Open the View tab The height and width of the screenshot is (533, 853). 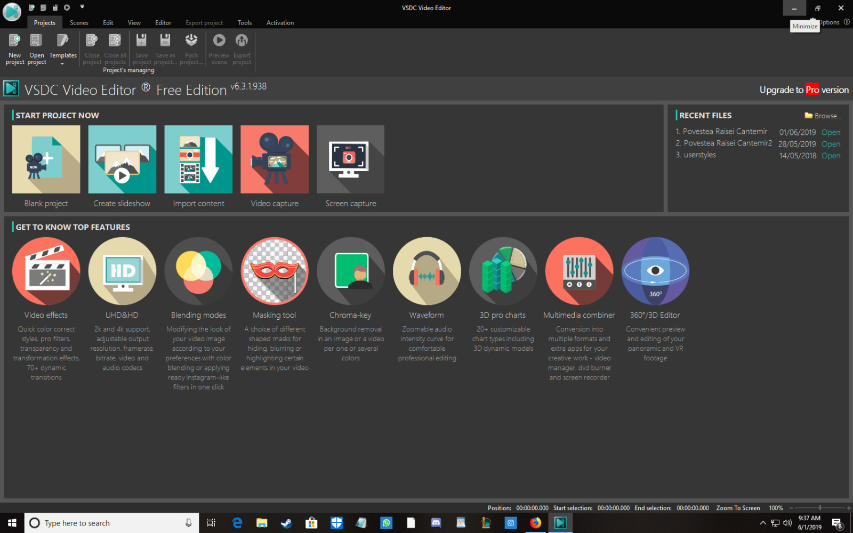point(134,22)
